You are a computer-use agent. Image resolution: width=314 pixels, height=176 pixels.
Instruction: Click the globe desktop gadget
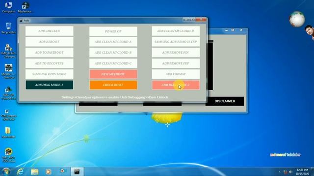[297, 19]
